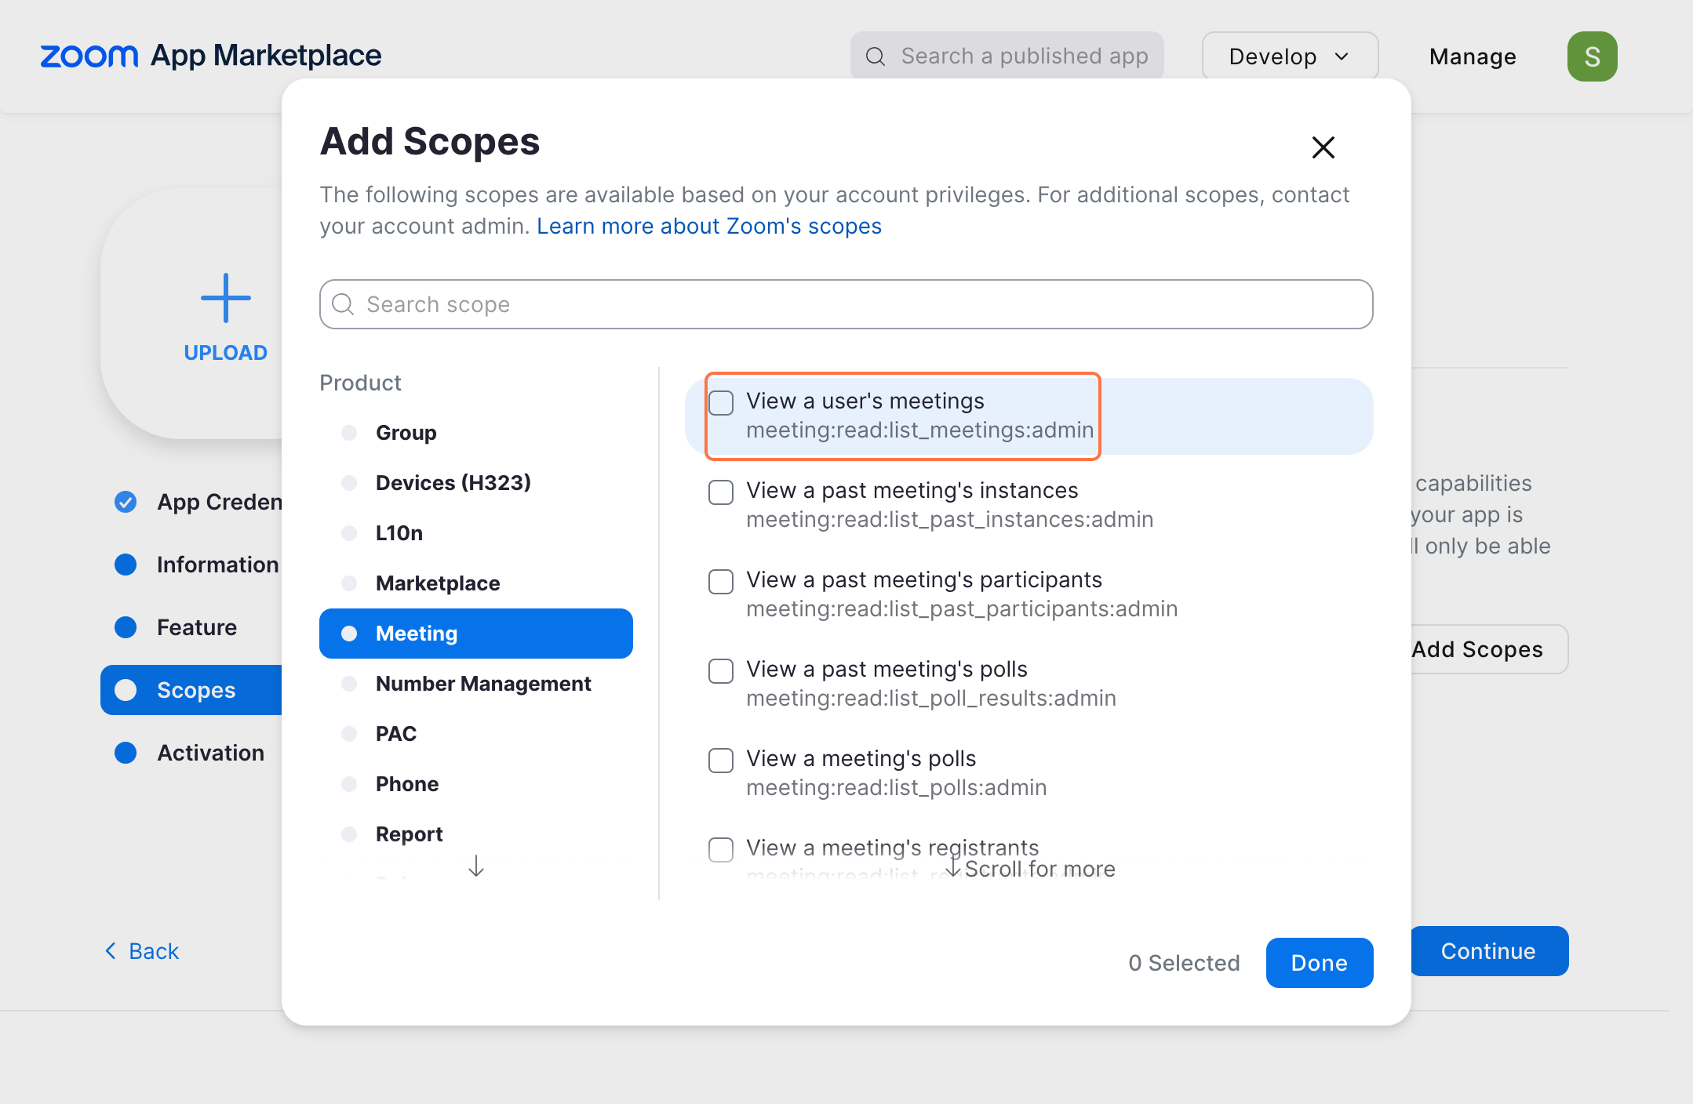This screenshot has height=1104, width=1693.
Task: Click the Zoom App Marketplace logo
Action: (210, 56)
